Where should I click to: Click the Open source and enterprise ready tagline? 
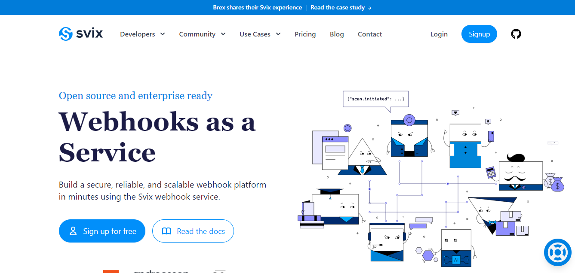coord(135,95)
